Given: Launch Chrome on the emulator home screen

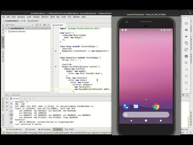Looking at the screenshot, I should [x=156, y=106].
